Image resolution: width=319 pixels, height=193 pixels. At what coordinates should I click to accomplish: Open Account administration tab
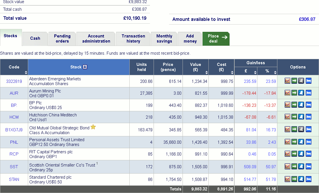[96, 39]
